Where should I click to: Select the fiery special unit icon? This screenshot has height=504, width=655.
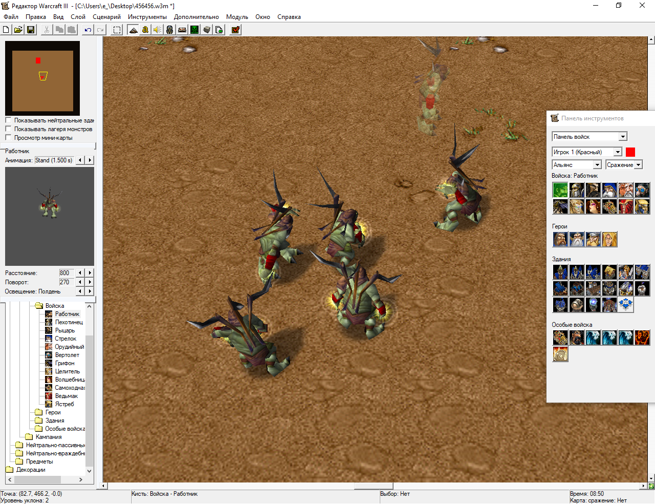coord(642,338)
